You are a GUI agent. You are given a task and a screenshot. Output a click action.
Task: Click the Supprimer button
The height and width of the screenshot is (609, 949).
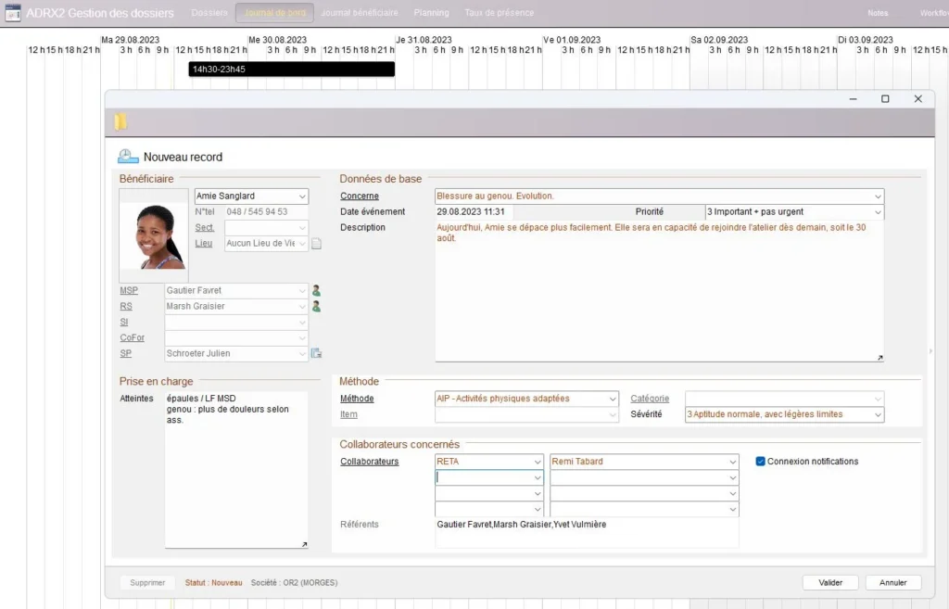pos(147,582)
